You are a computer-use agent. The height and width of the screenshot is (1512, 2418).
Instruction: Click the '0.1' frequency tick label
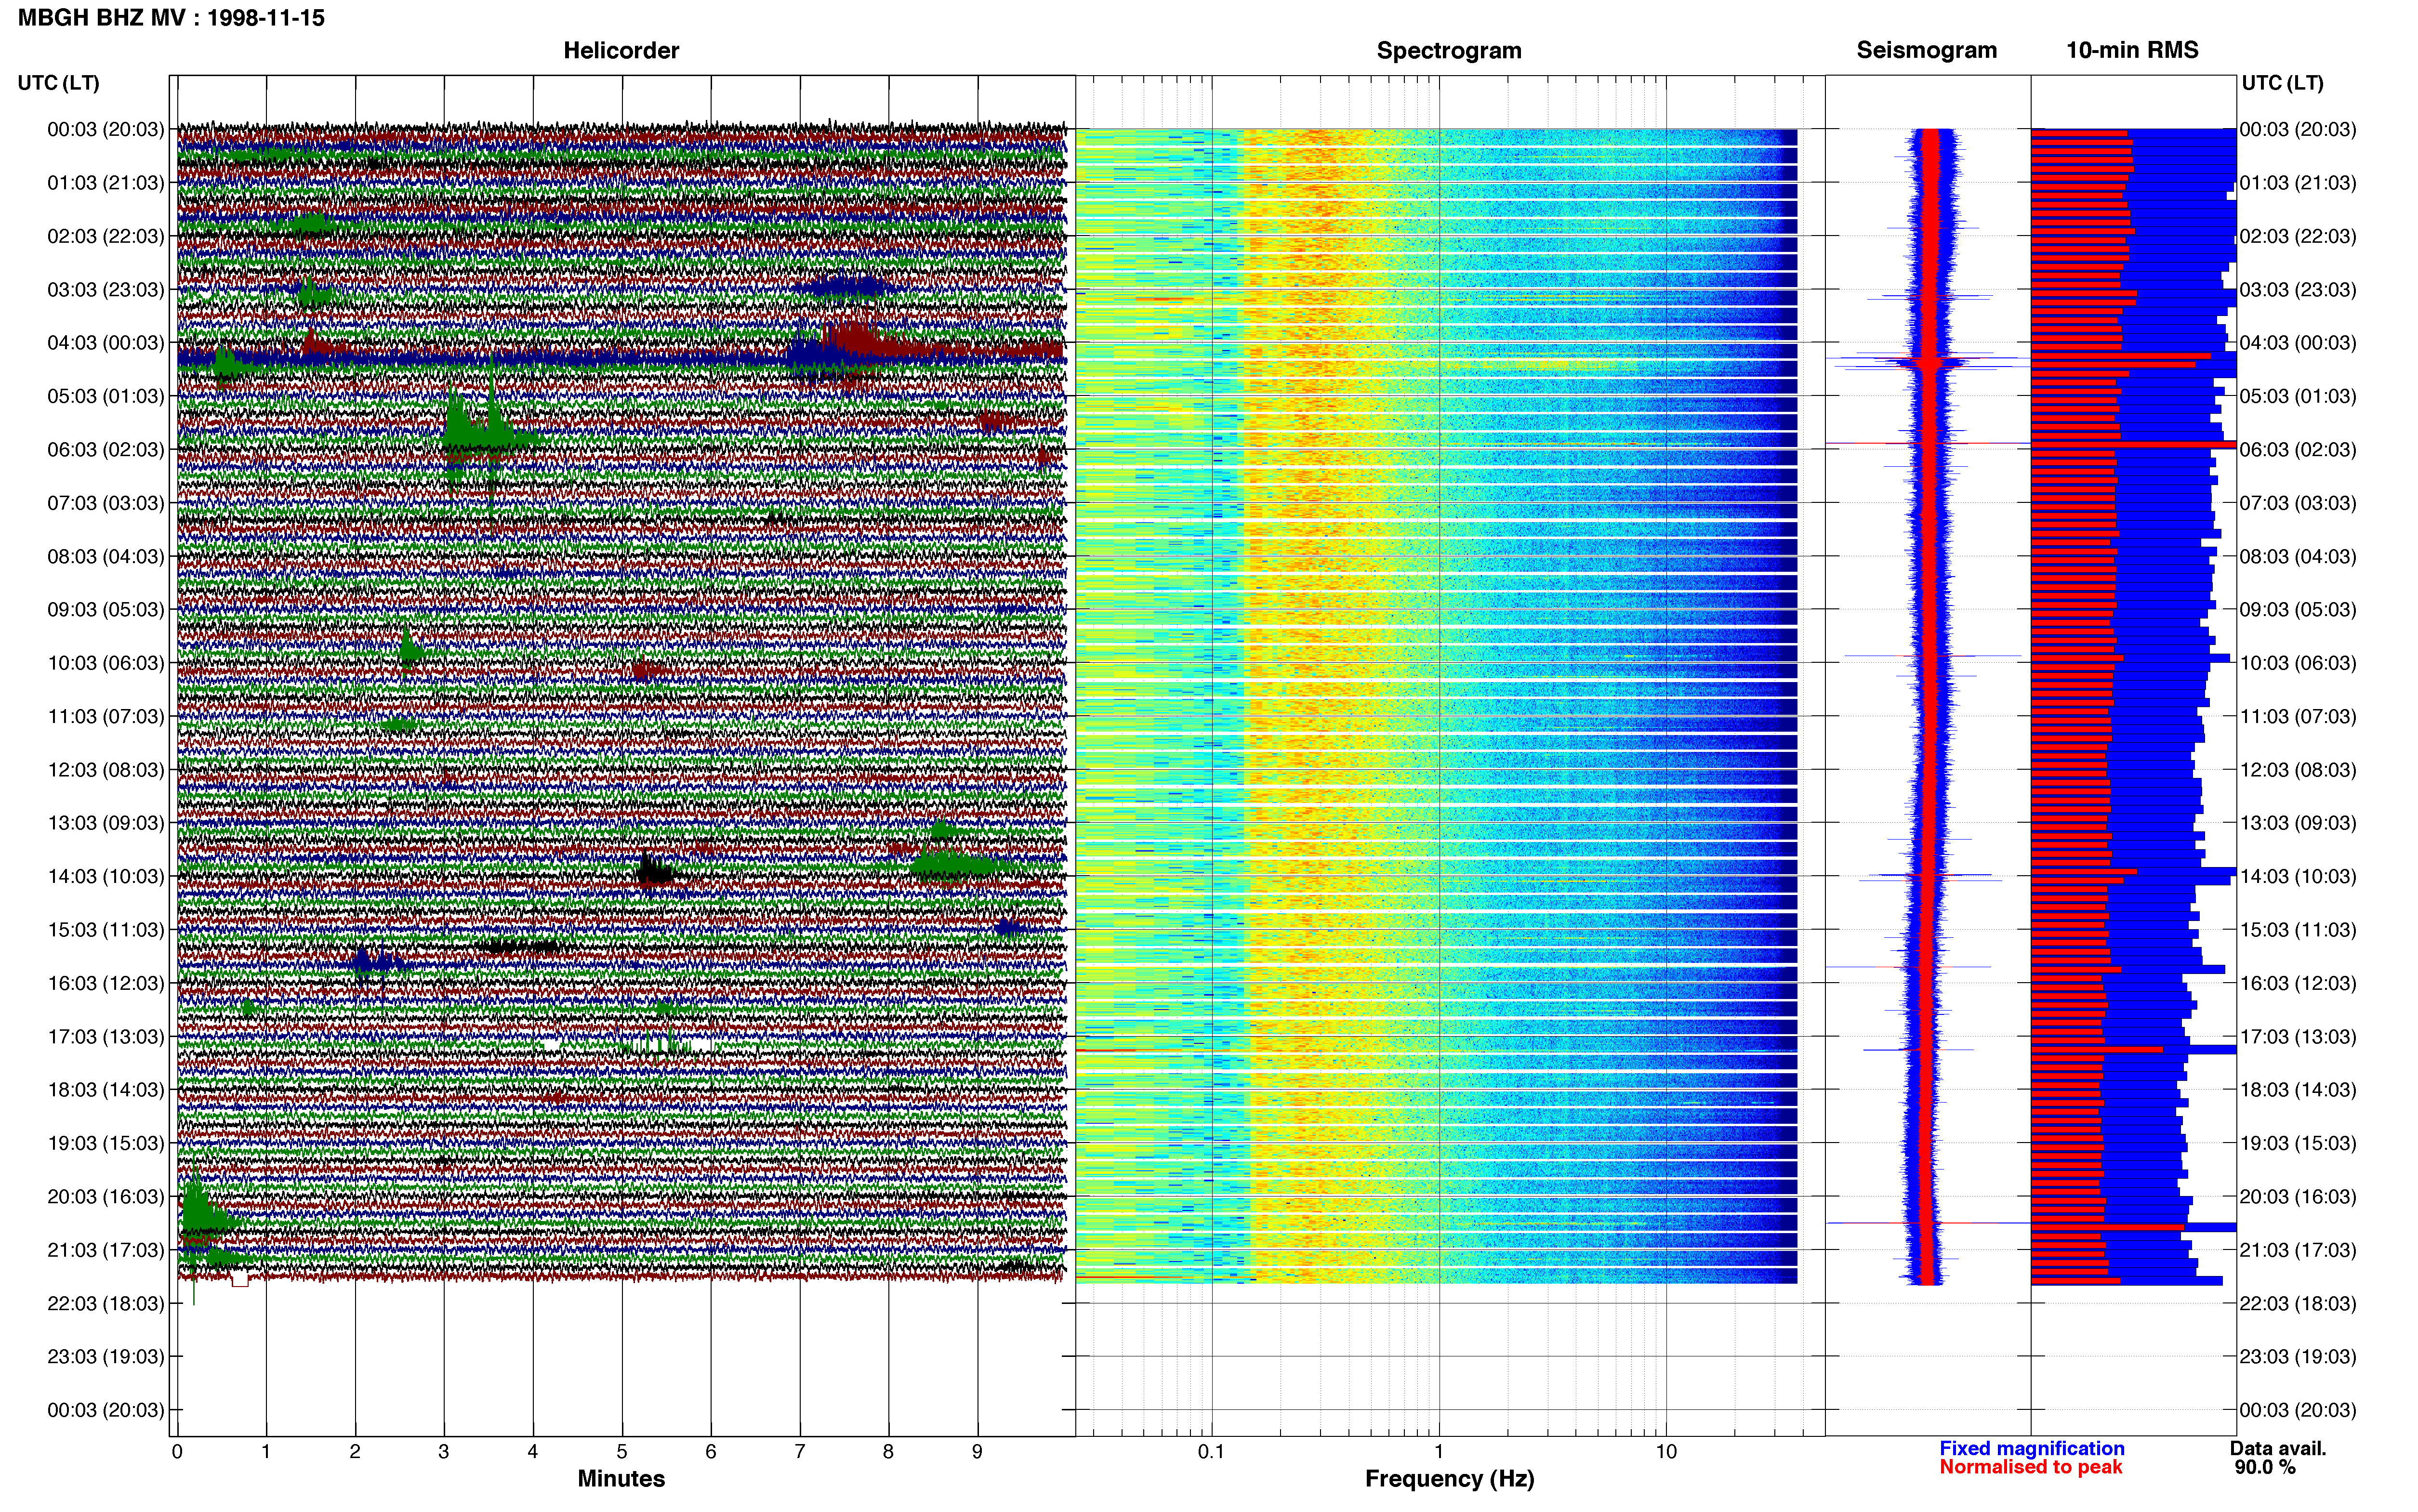tap(1211, 1452)
